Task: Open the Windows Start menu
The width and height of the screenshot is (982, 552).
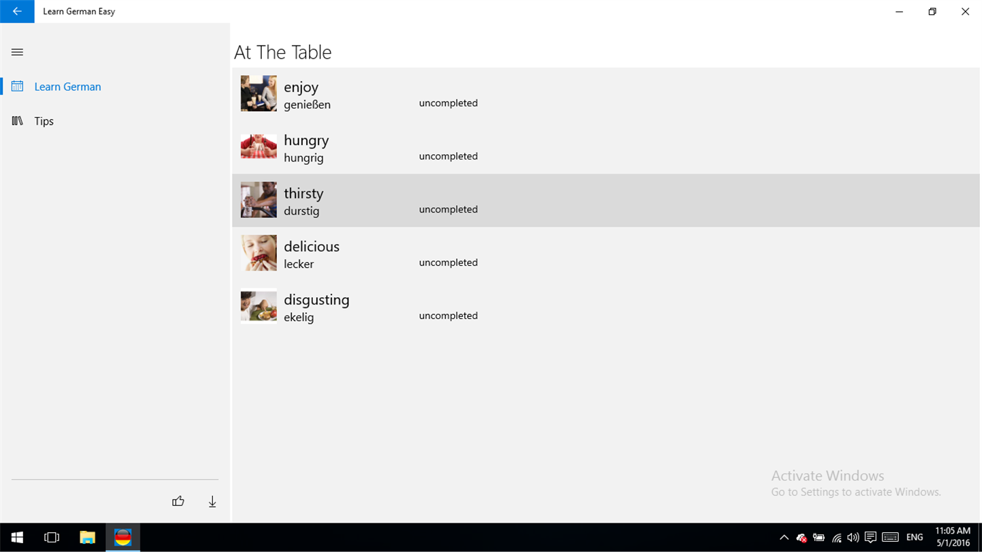Action: (17, 538)
